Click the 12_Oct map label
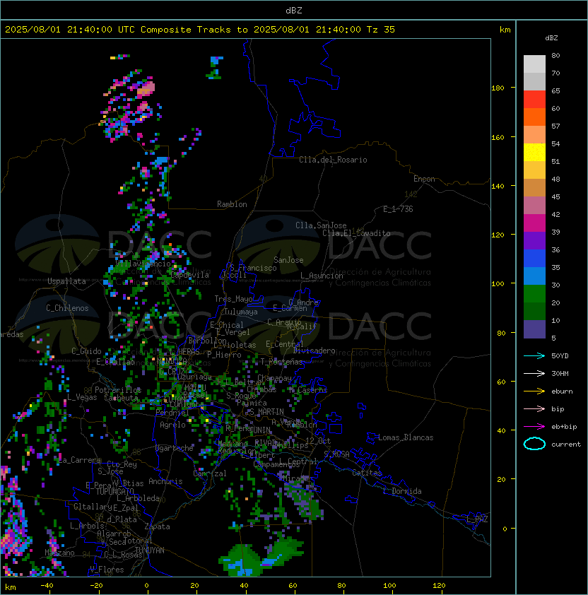 point(318,441)
